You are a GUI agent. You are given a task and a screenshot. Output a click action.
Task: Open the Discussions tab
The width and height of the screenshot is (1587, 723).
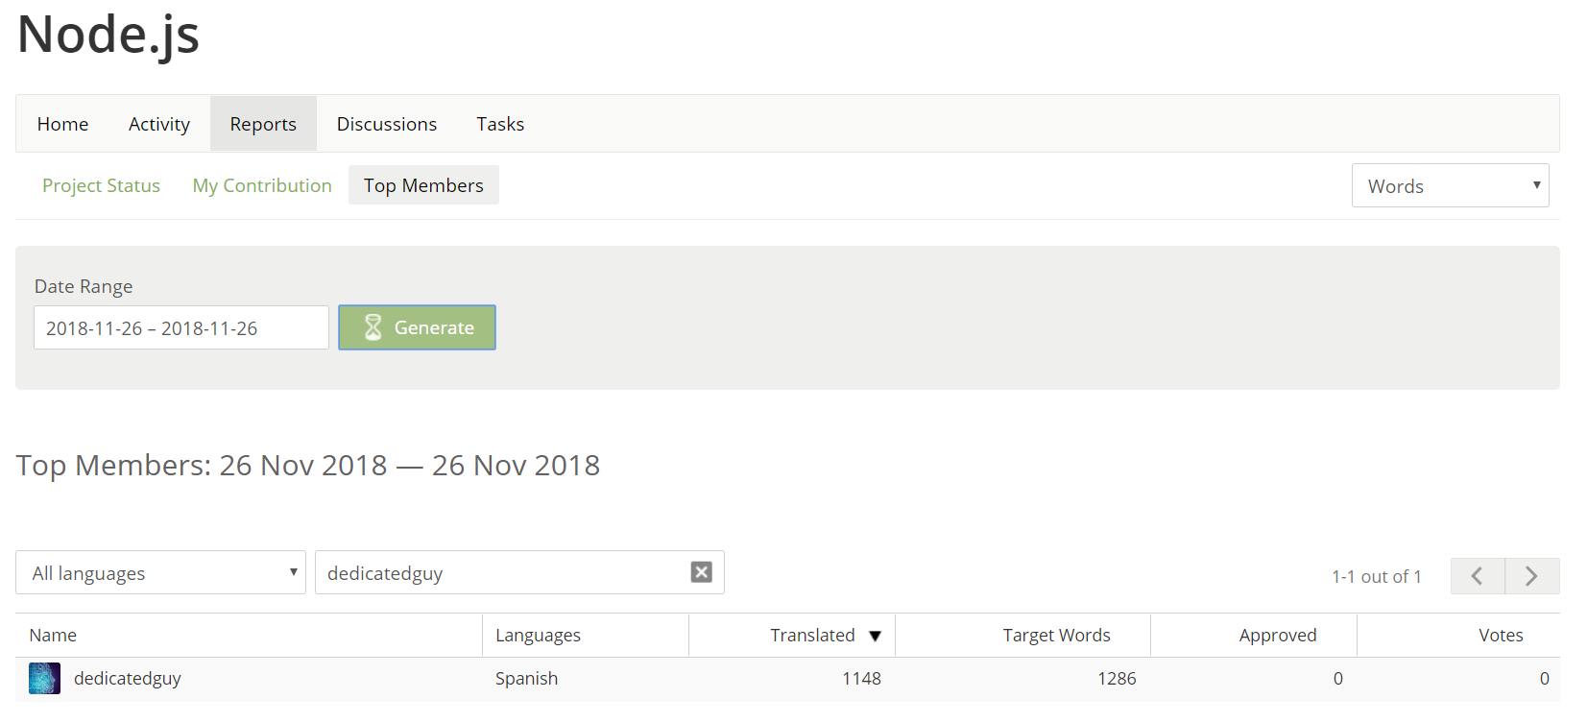[387, 124]
